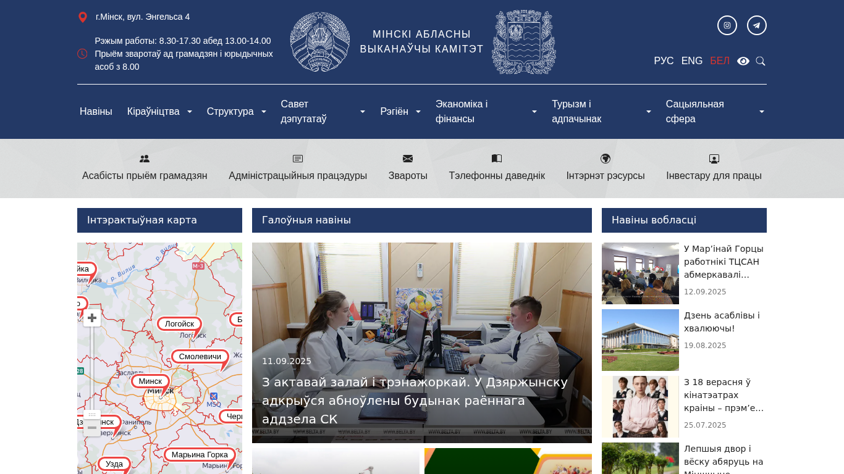844x474 pixels.
Task: Click the Minsk region coat of arms
Action: pos(524,42)
